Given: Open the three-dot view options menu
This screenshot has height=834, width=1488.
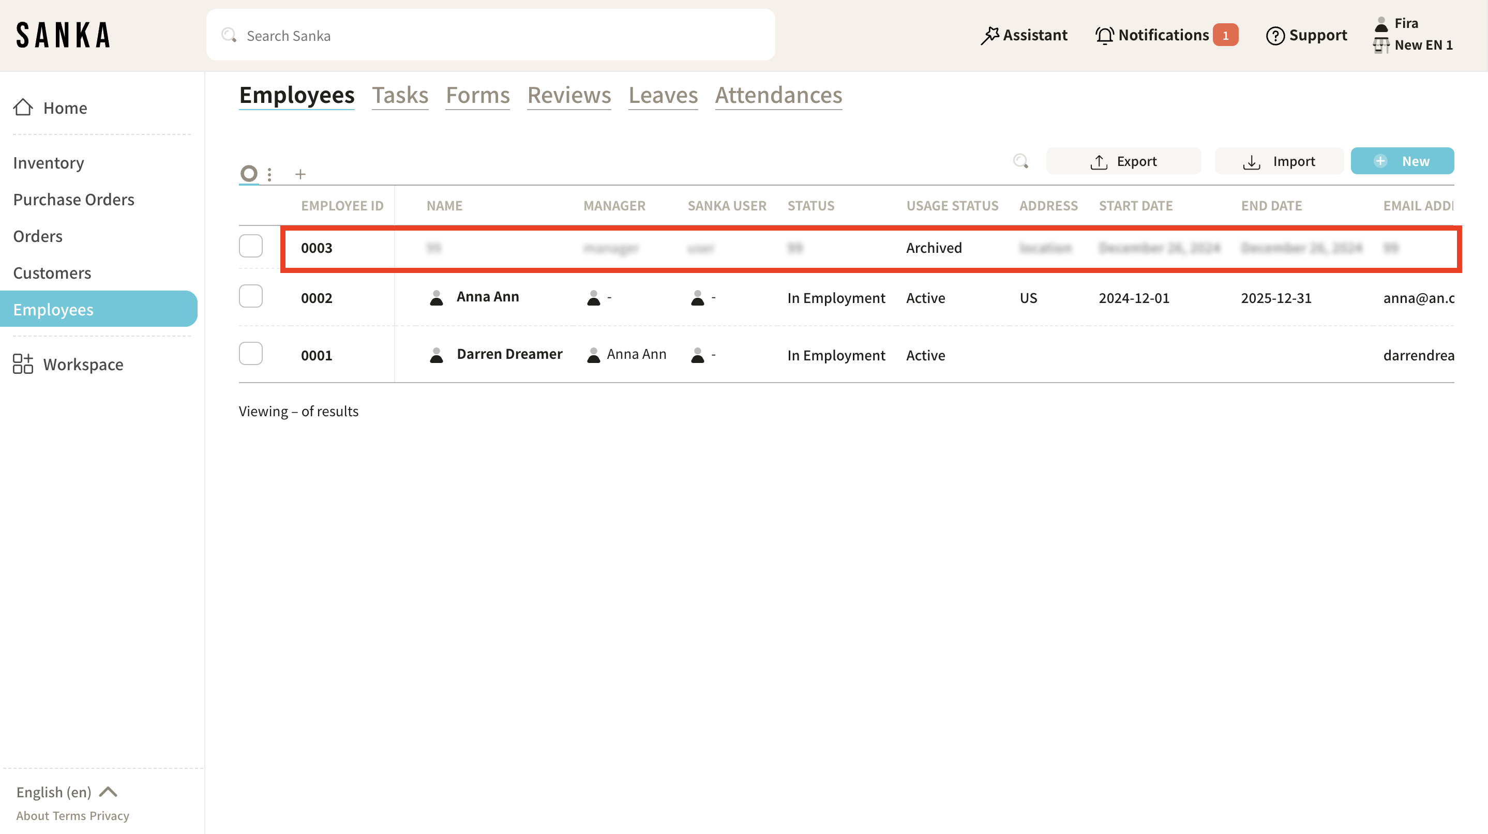Looking at the screenshot, I should coord(270,174).
